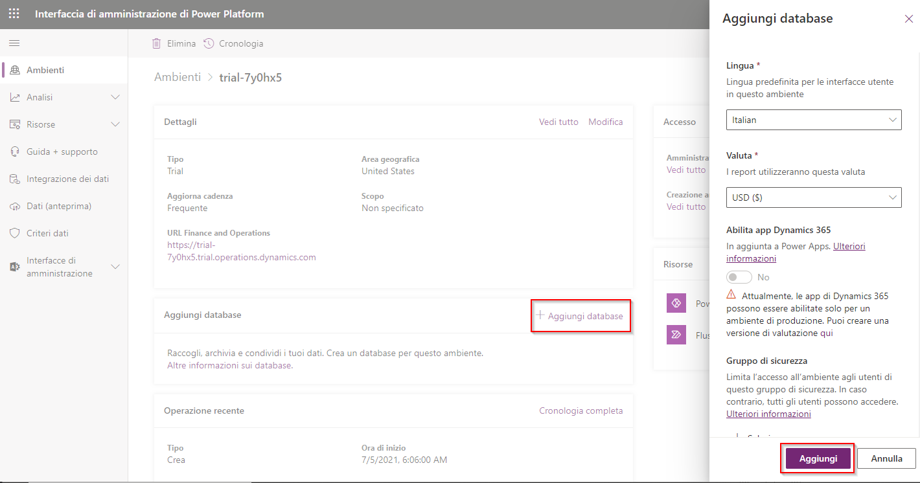Click the Cronologia history icon
This screenshot has height=483, width=920.
point(209,43)
